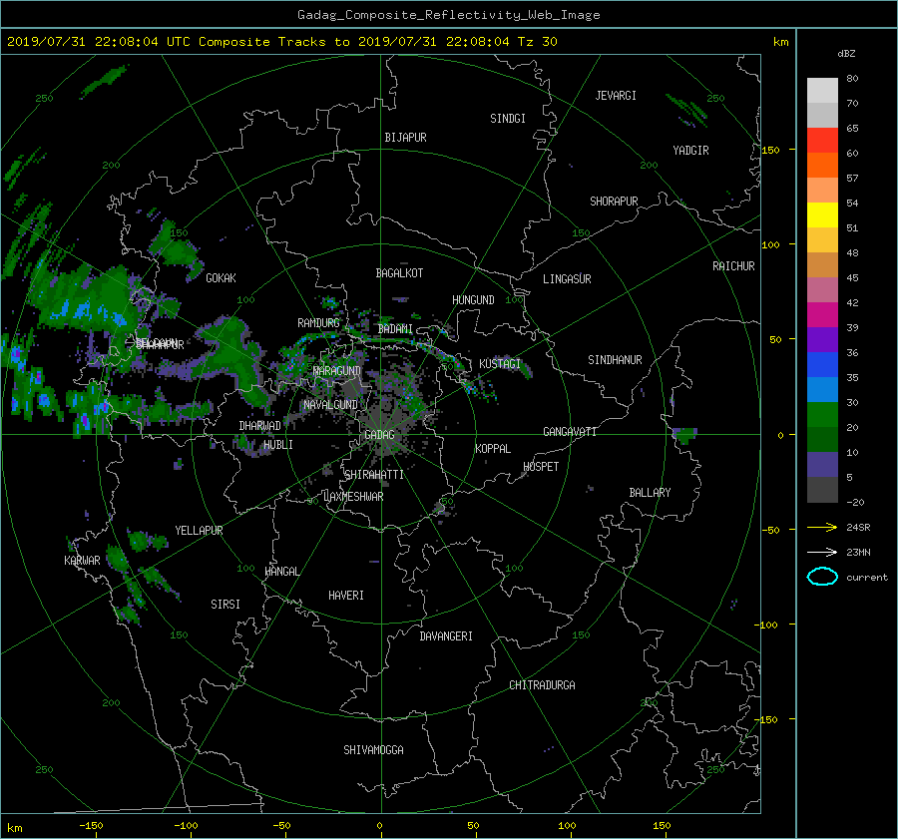
Task: Locate and click HUBLI label
Action: [x=278, y=445]
